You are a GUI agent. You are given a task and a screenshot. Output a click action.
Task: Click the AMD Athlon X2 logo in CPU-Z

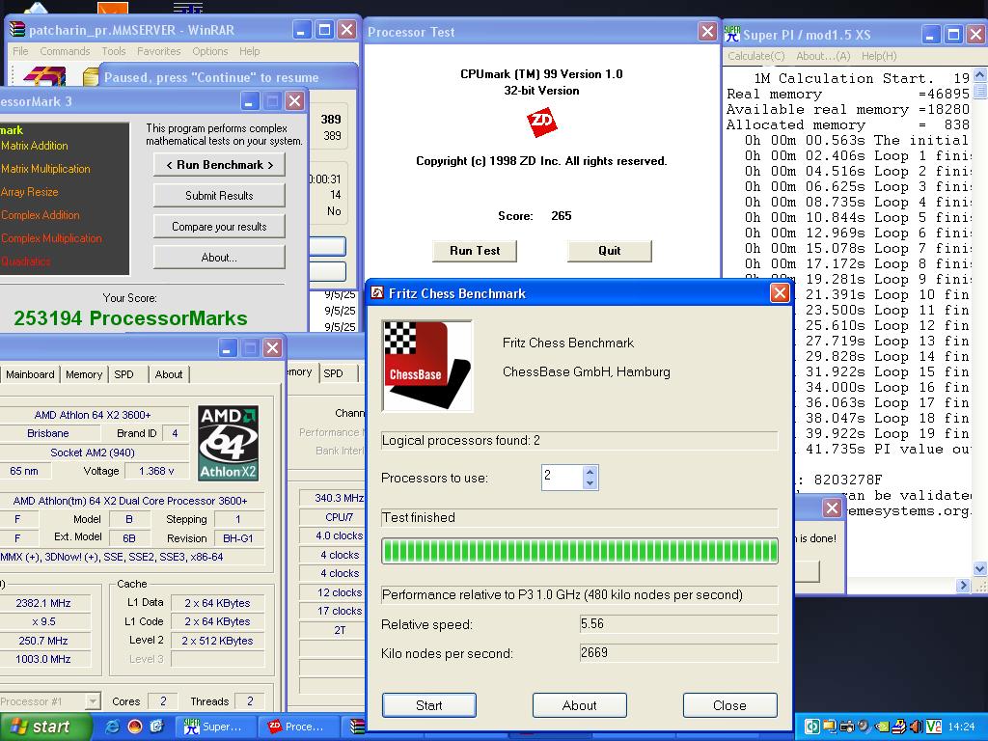point(228,443)
